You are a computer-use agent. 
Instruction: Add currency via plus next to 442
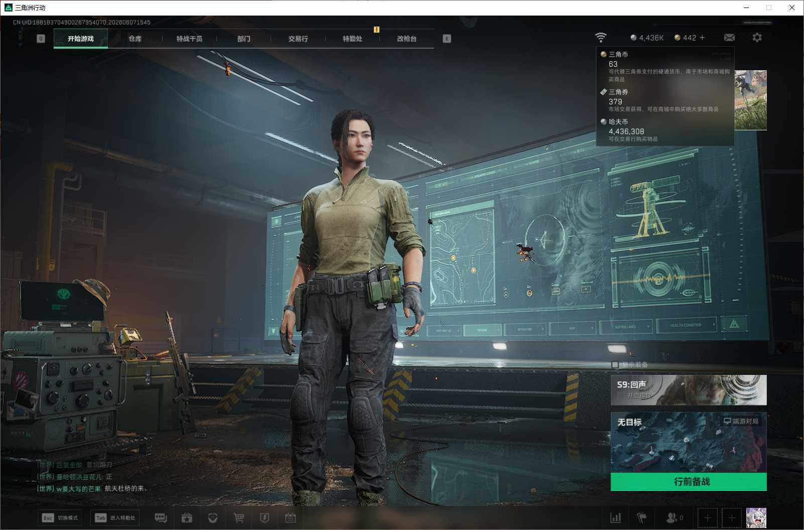(702, 38)
